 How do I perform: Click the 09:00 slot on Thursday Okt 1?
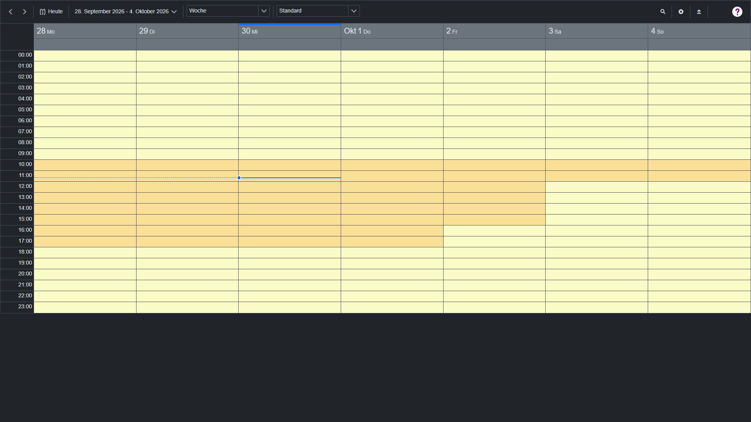coord(392,154)
